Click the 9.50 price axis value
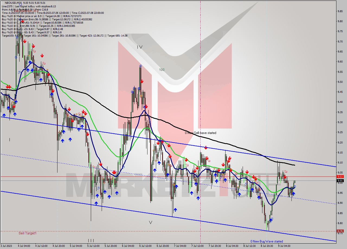The width and height of the screenshot is (347, 249). [340, 82]
